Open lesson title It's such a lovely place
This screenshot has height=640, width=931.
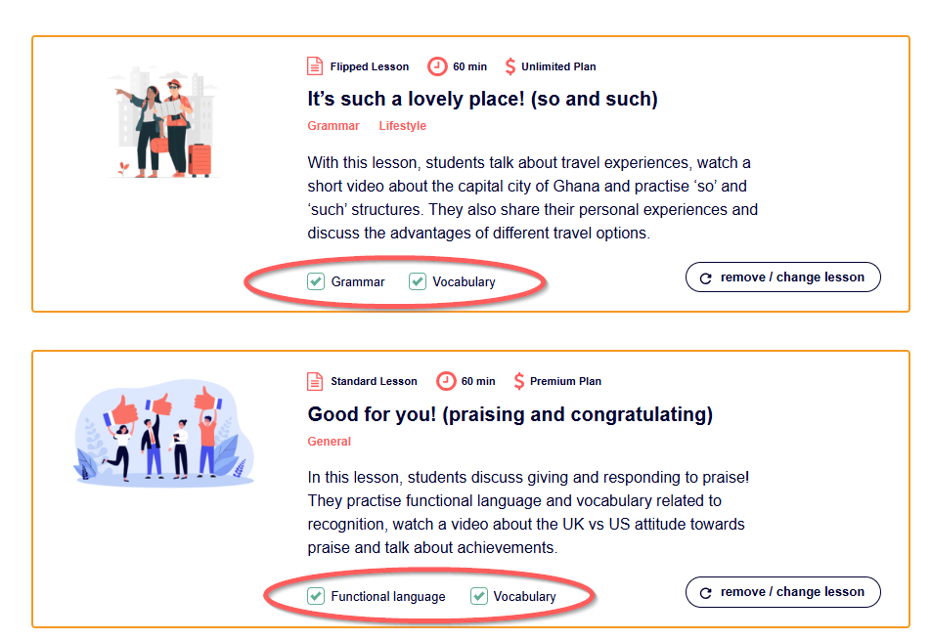pyautogui.click(x=482, y=99)
